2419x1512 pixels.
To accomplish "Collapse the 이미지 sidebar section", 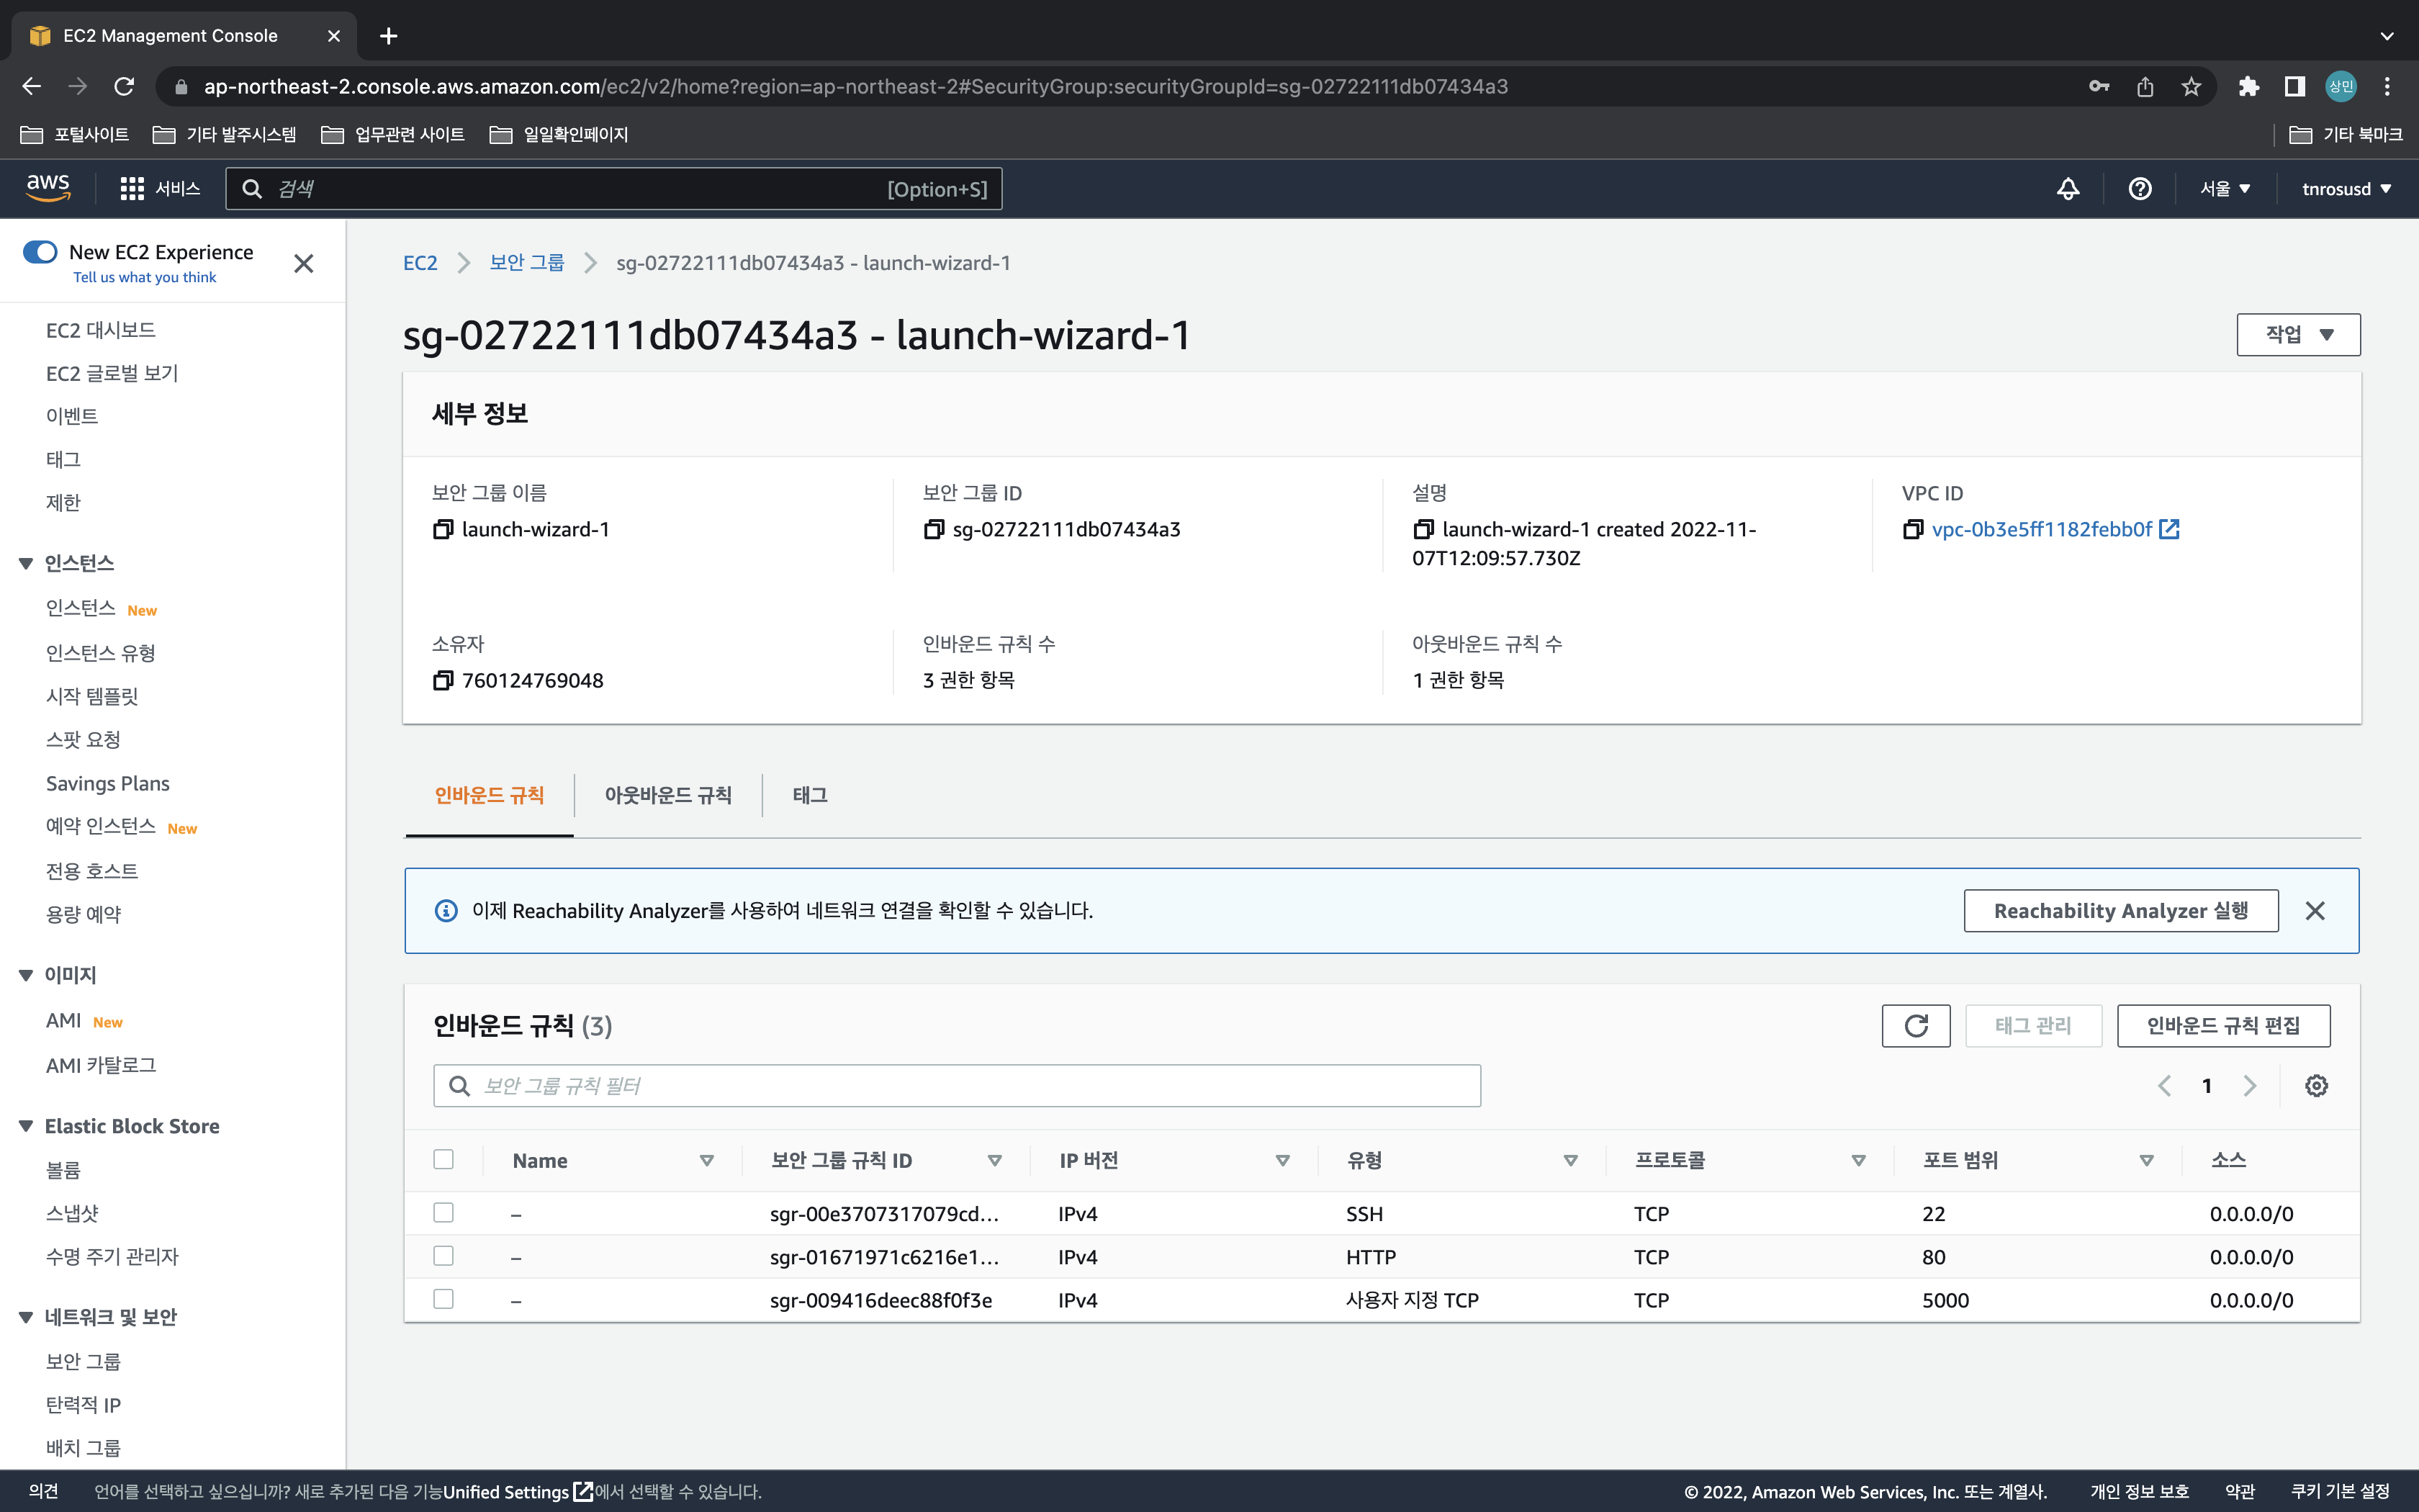I will 27,976.
